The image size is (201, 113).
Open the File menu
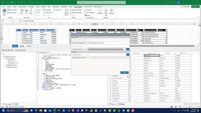[3, 7]
